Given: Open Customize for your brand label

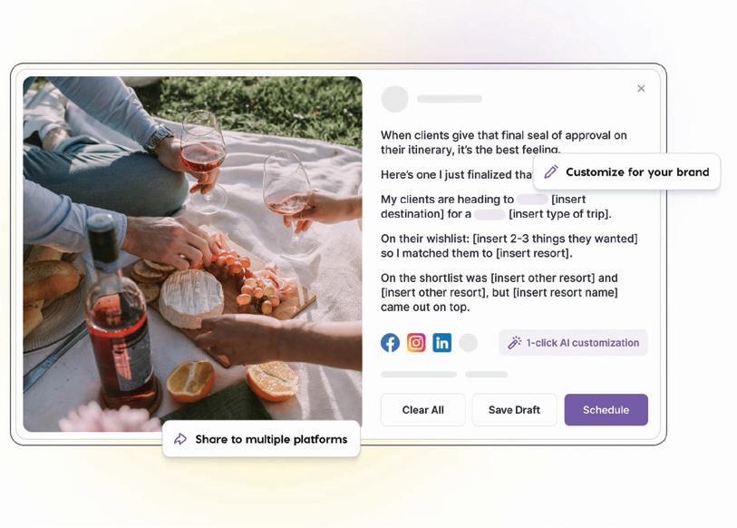Looking at the screenshot, I should pyautogui.click(x=637, y=171).
